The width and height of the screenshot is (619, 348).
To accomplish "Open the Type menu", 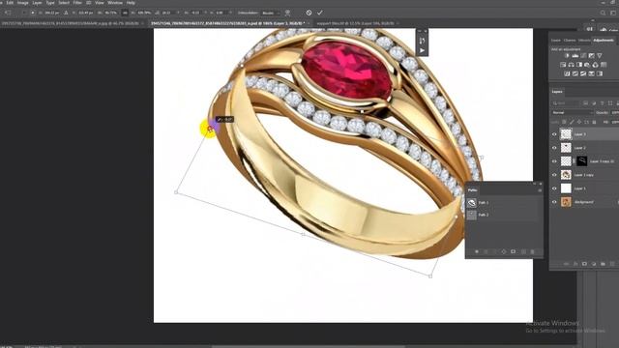I will (x=50, y=2).
